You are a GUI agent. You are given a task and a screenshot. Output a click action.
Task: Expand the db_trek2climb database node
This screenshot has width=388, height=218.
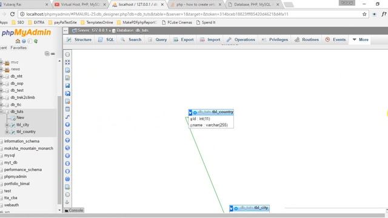(x=1, y=97)
